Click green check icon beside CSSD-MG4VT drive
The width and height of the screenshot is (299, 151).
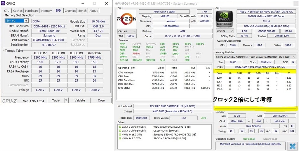point(120,131)
